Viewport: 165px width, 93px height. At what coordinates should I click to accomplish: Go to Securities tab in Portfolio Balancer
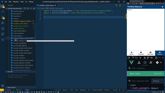point(150,53)
